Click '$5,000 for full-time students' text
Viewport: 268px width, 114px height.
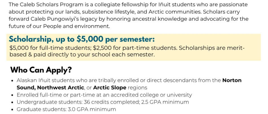tap(50, 48)
